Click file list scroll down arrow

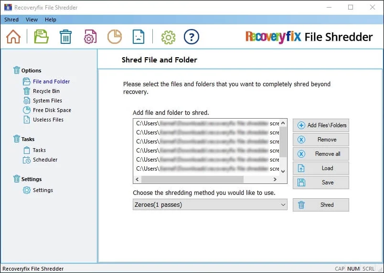coord(283,172)
